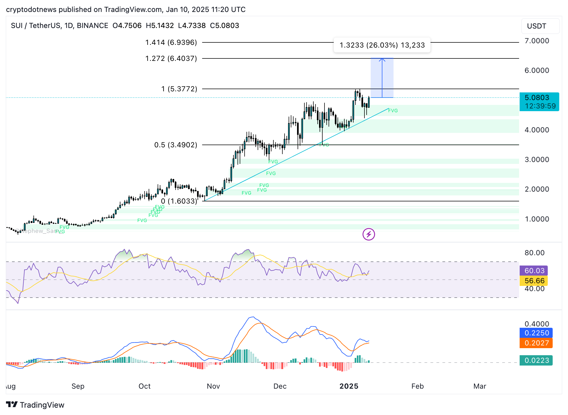
Task: Toggle visibility of the FVG zone label
Action: click(393, 111)
